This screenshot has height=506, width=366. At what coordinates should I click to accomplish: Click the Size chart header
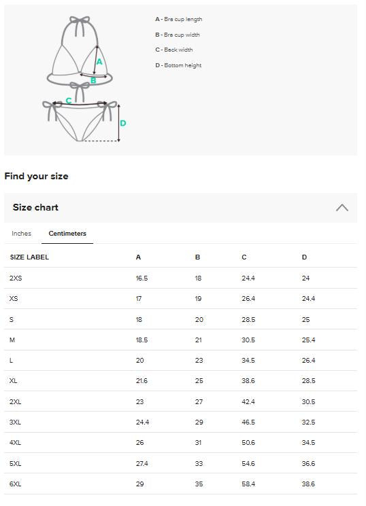(180, 208)
